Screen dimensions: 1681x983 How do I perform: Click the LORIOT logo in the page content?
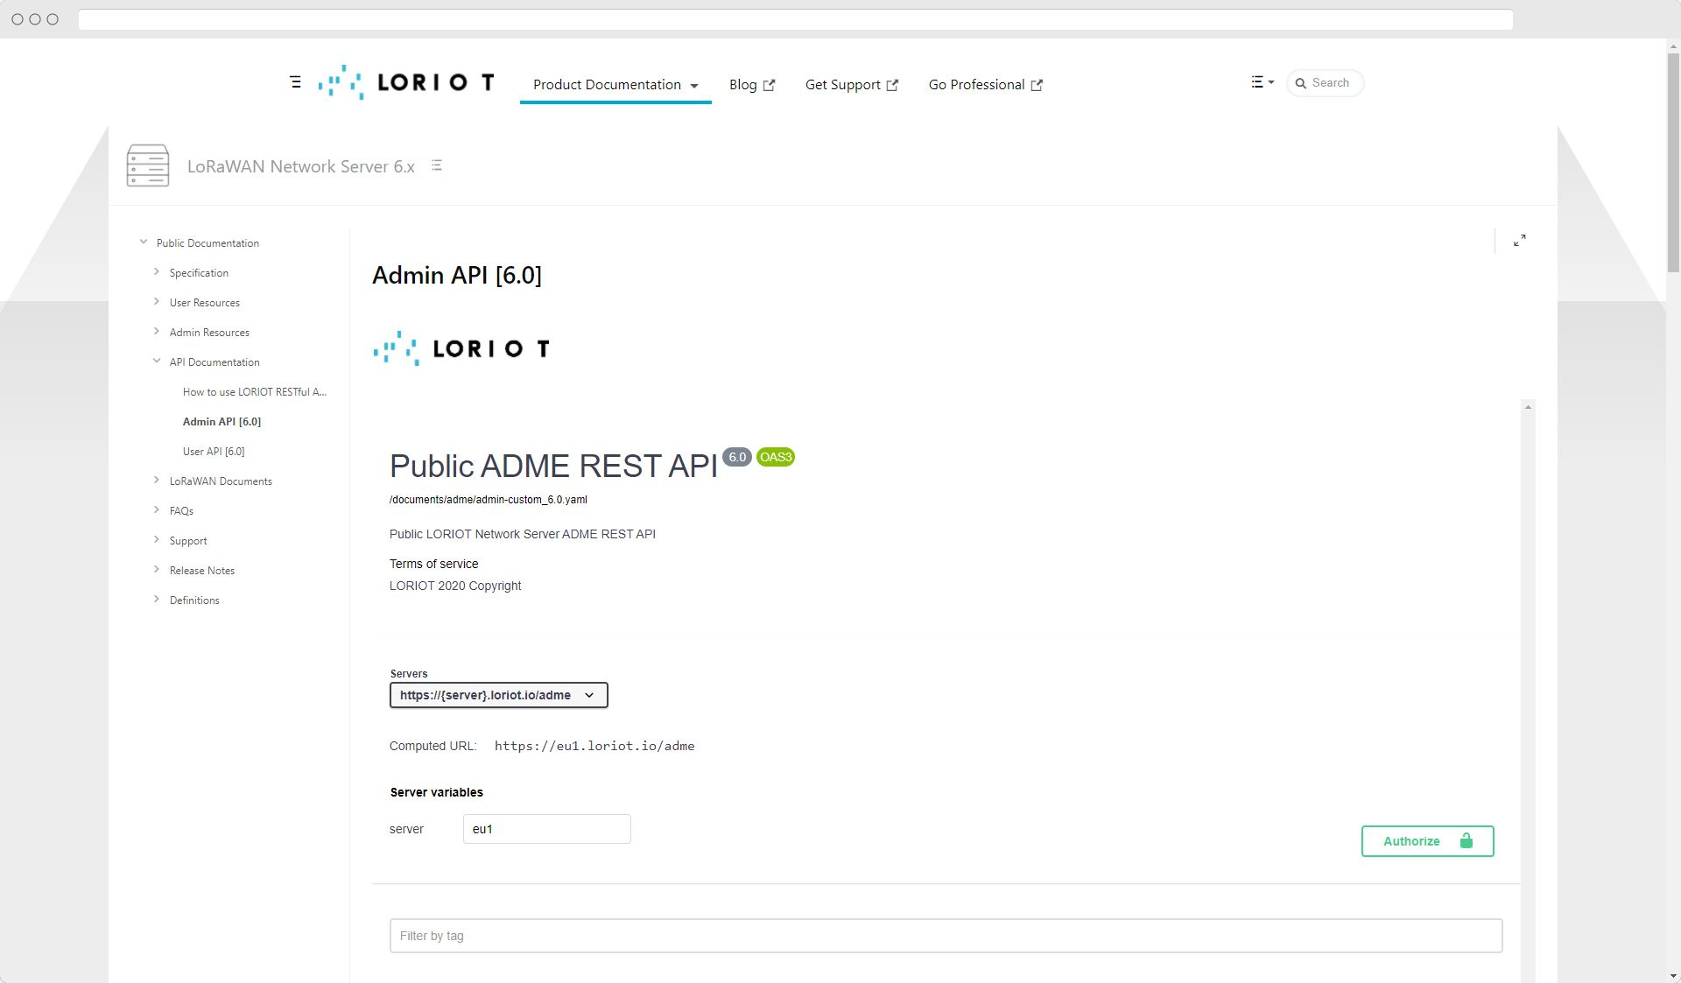tap(461, 348)
